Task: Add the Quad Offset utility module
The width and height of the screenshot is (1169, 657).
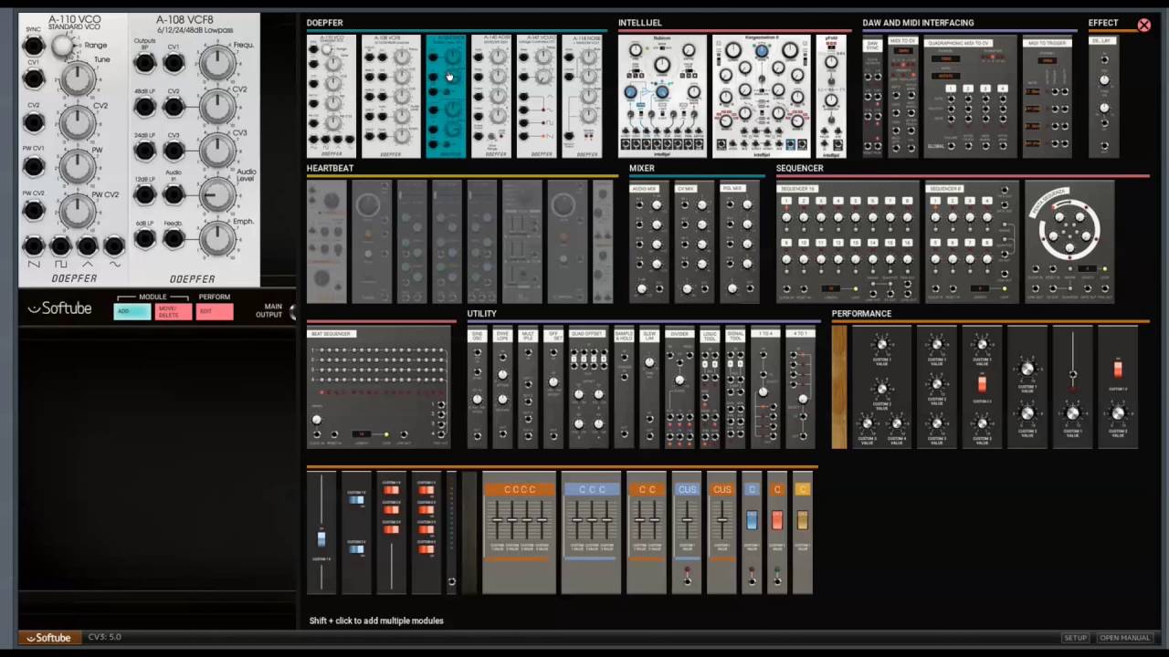Action: coord(588,387)
